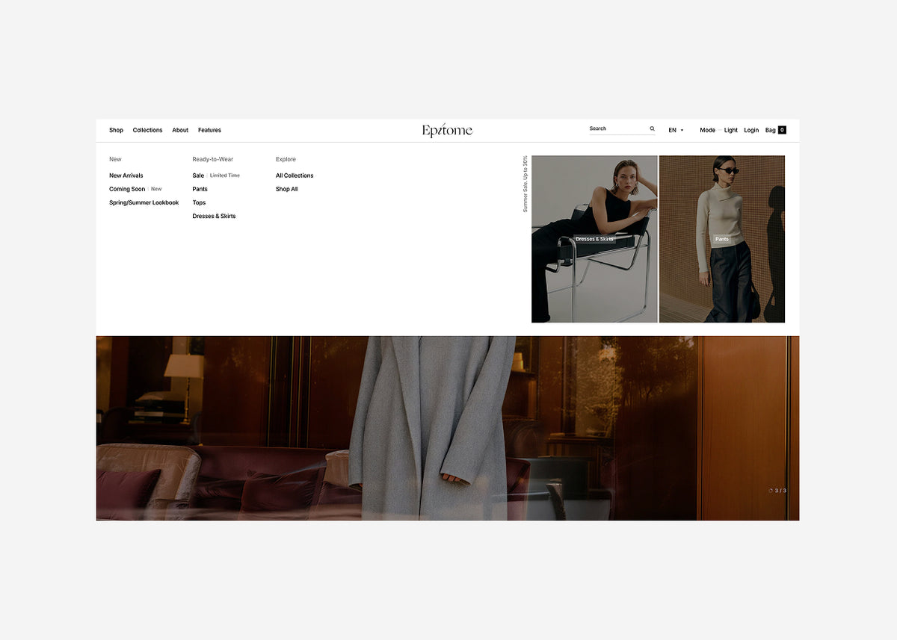
Task: Open the Collections menu
Action: [x=147, y=130]
